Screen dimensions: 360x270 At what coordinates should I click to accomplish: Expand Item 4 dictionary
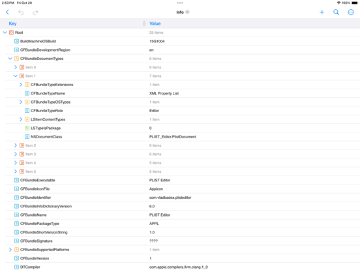[x=16, y=163]
